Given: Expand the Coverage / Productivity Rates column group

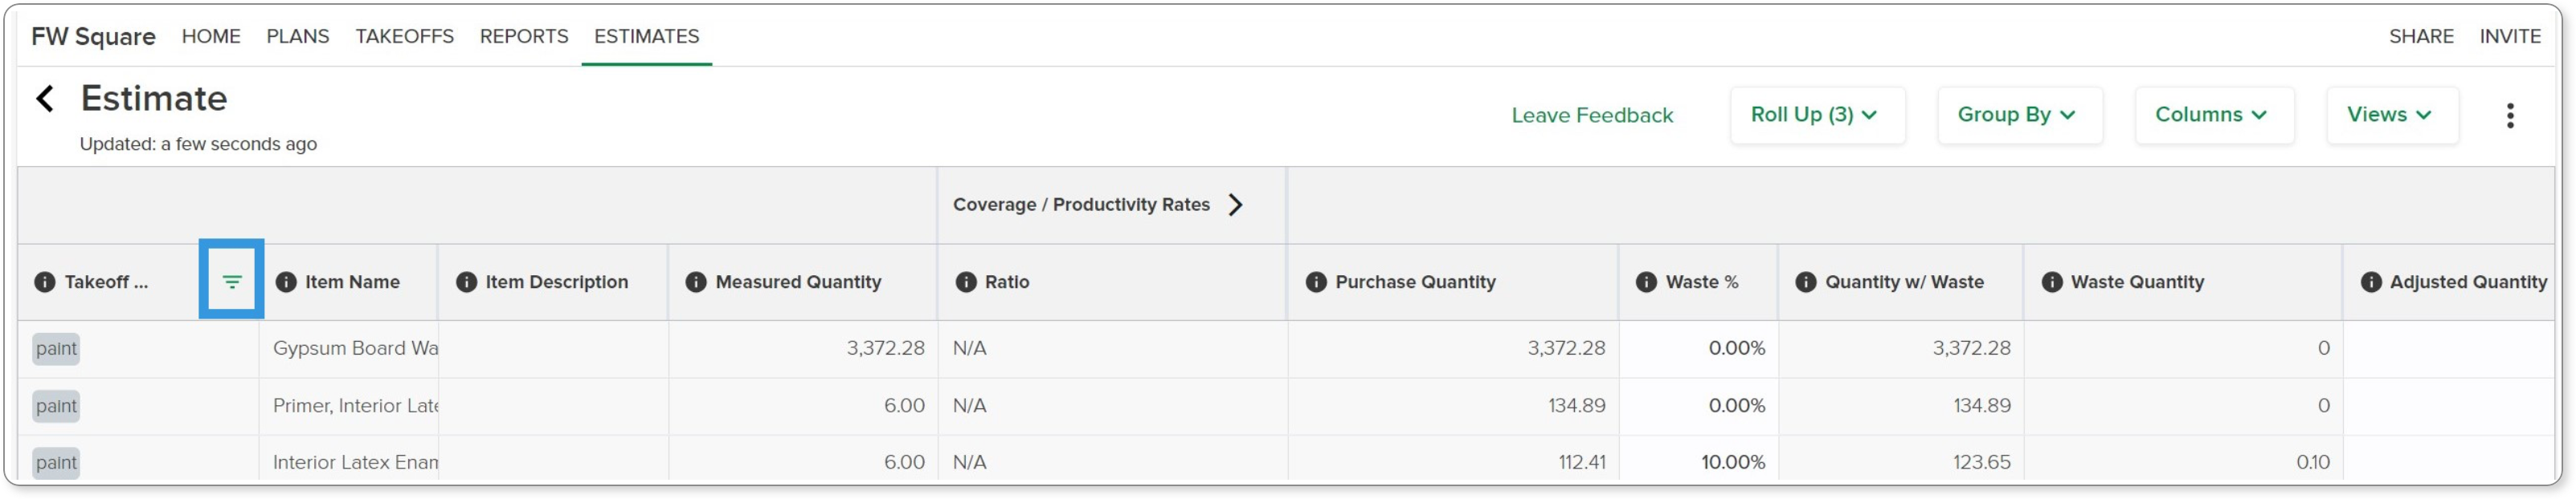Looking at the screenshot, I should point(1236,205).
